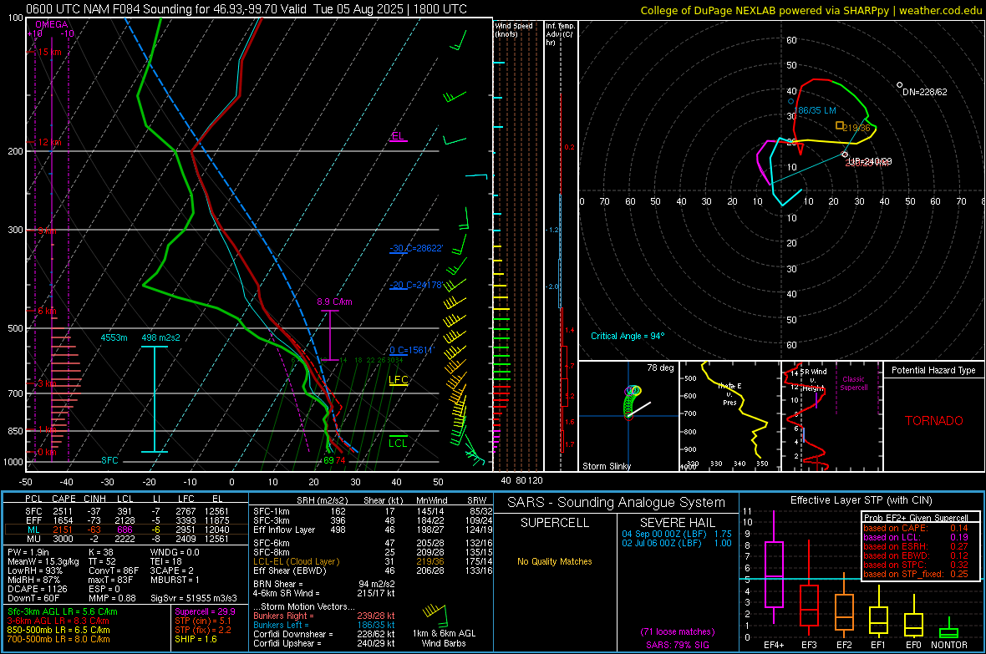Click the orange square storm-motion marker 219/36

click(840, 126)
